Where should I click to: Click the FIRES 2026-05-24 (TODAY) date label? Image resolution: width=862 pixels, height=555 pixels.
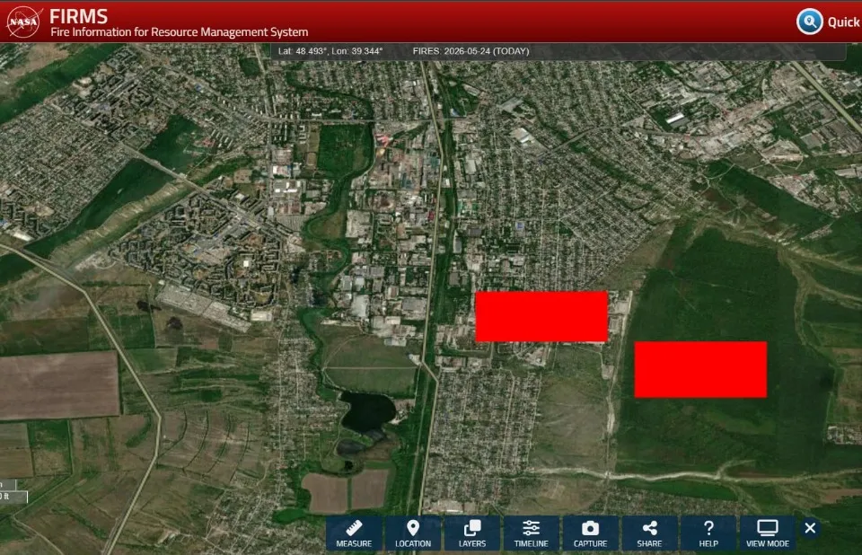point(471,51)
